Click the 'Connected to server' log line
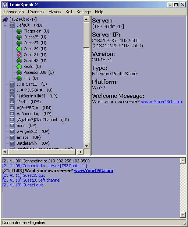 (x=45, y=166)
